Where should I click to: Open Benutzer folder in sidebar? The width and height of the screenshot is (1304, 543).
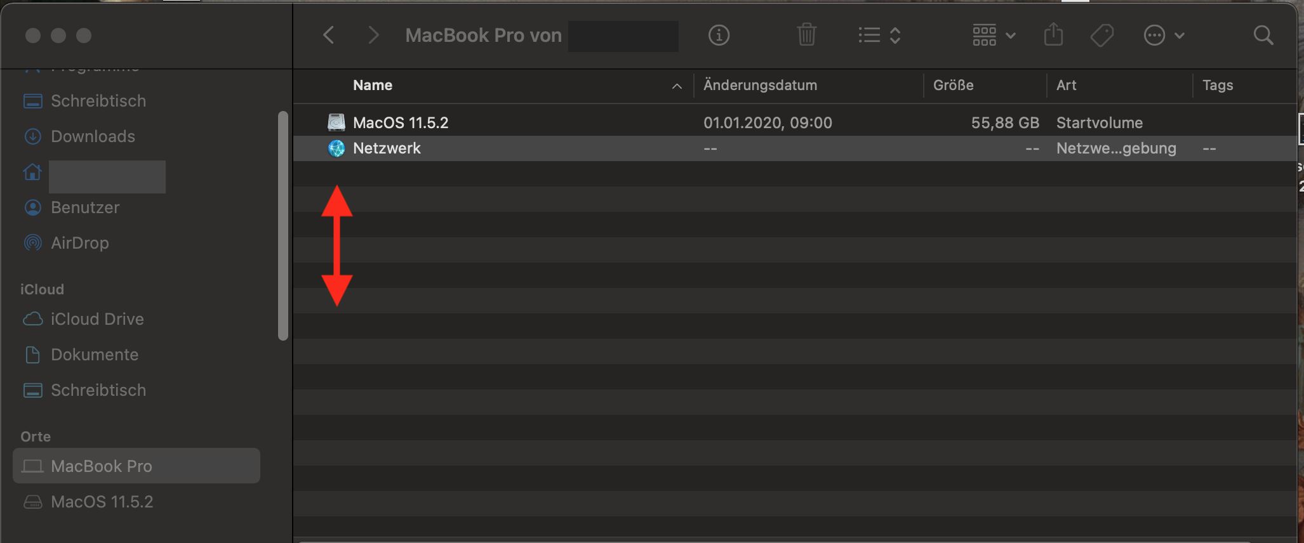pyautogui.click(x=85, y=207)
